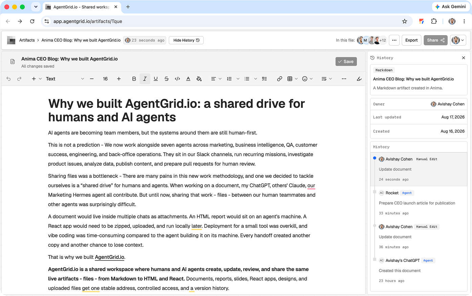Insert a numbered list

point(229,79)
